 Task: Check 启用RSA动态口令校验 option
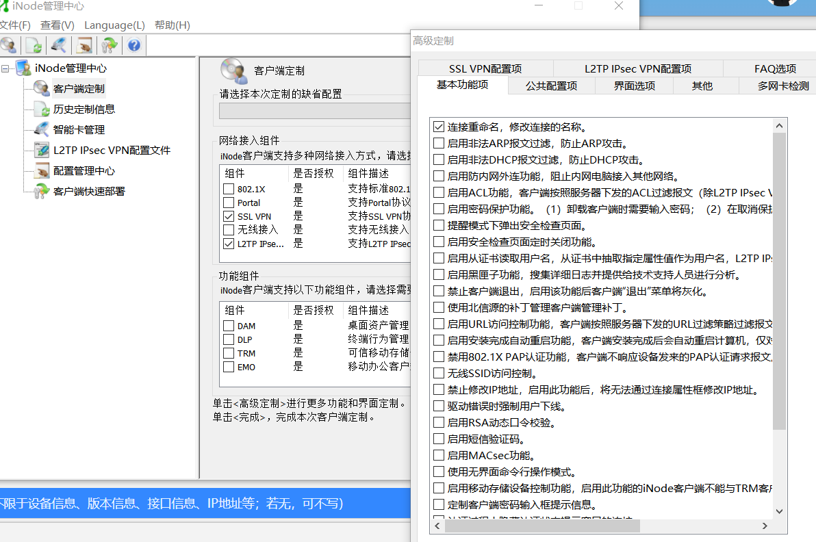point(439,422)
